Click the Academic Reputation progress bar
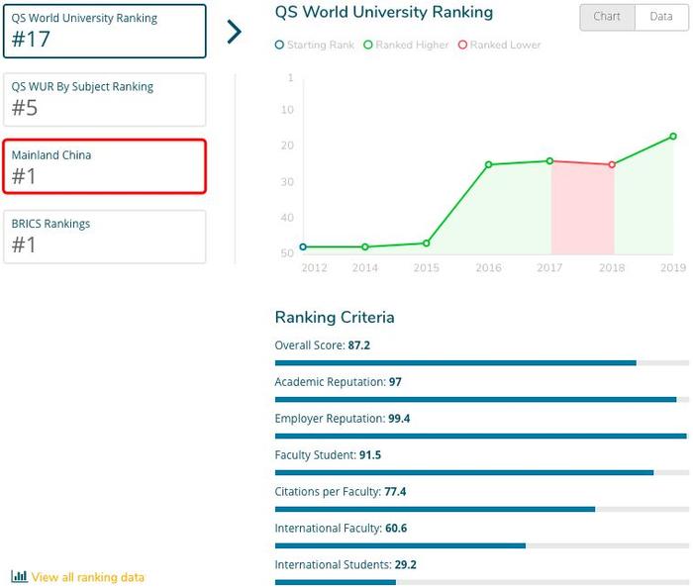Image resolution: width=693 pixels, height=587 pixels. tap(482, 400)
